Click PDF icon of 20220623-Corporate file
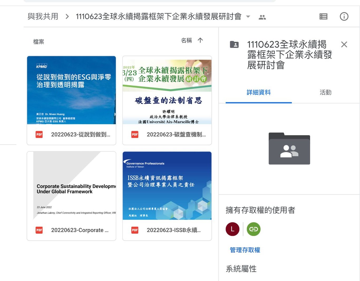Screen dimensions: 360x281 (39, 230)
